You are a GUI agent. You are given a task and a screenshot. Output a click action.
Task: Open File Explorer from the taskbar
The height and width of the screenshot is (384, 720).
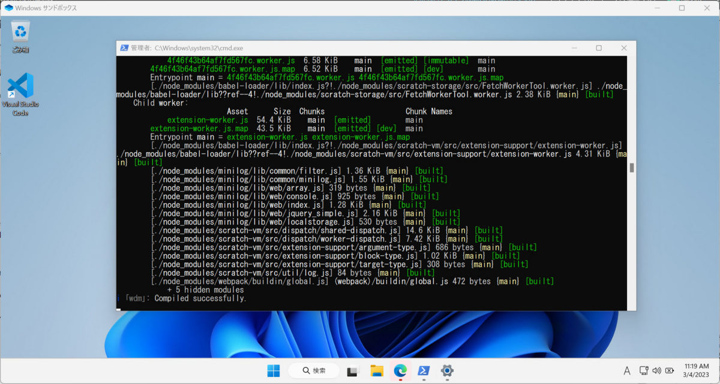coord(377,371)
